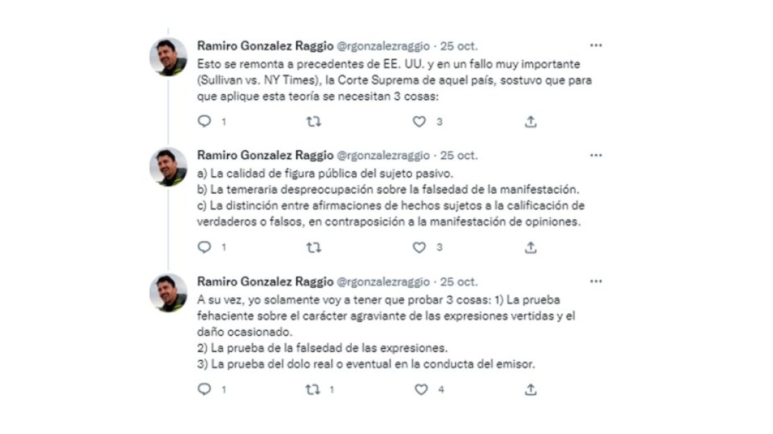Viewport: 773px width, 434px height.
Task: Open Ramiro Gonzalez Raggio's name on first tweet
Action: coord(264,46)
